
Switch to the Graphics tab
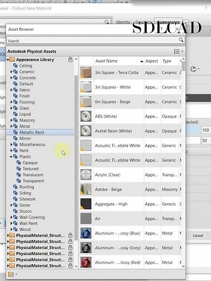[143, 22]
